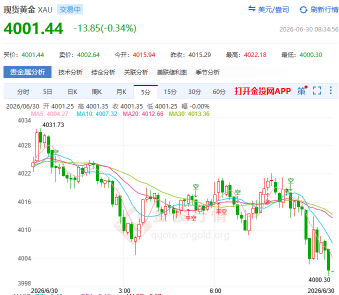Switch to the 30分 chart period
The width and height of the screenshot is (339, 295).
pyautogui.click(x=194, y=92)
